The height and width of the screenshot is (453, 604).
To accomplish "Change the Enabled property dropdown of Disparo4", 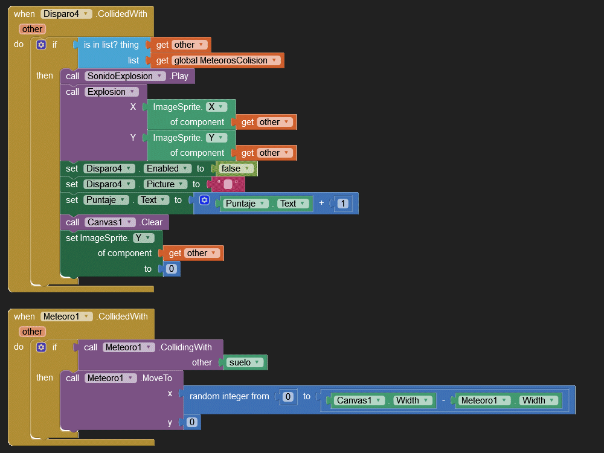I will point(167,169).
